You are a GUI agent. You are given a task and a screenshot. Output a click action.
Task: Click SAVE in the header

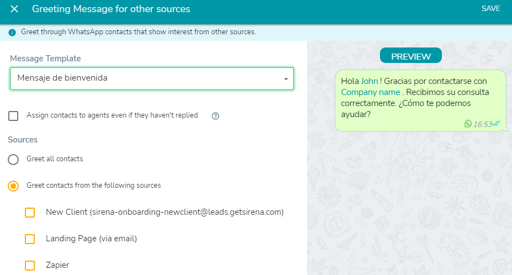tap(491, 8)
